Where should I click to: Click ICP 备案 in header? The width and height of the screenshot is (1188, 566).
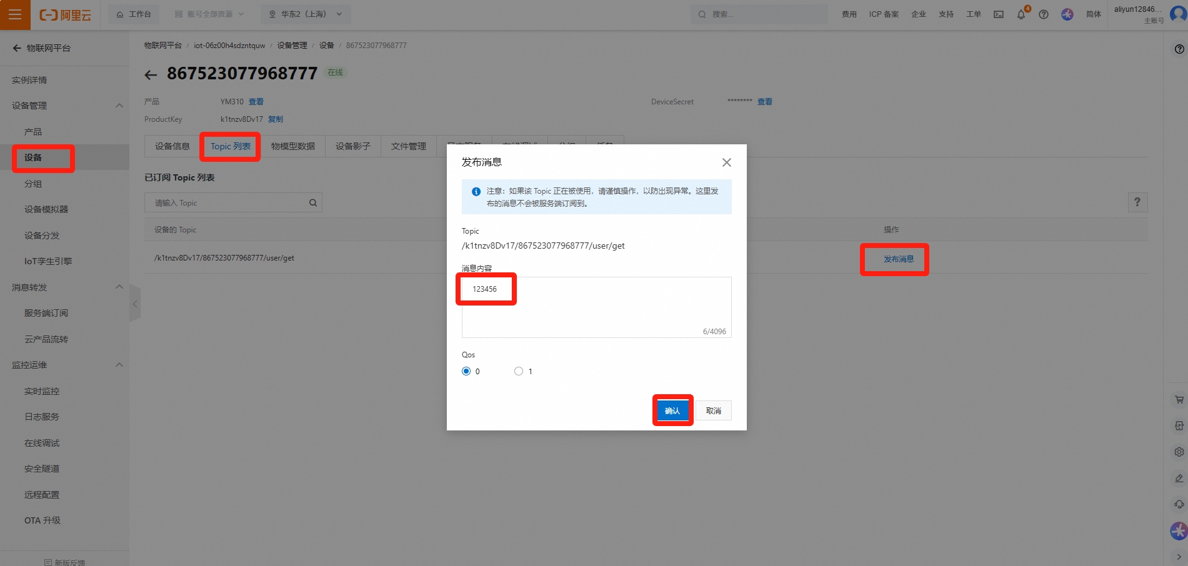[884, 14]
